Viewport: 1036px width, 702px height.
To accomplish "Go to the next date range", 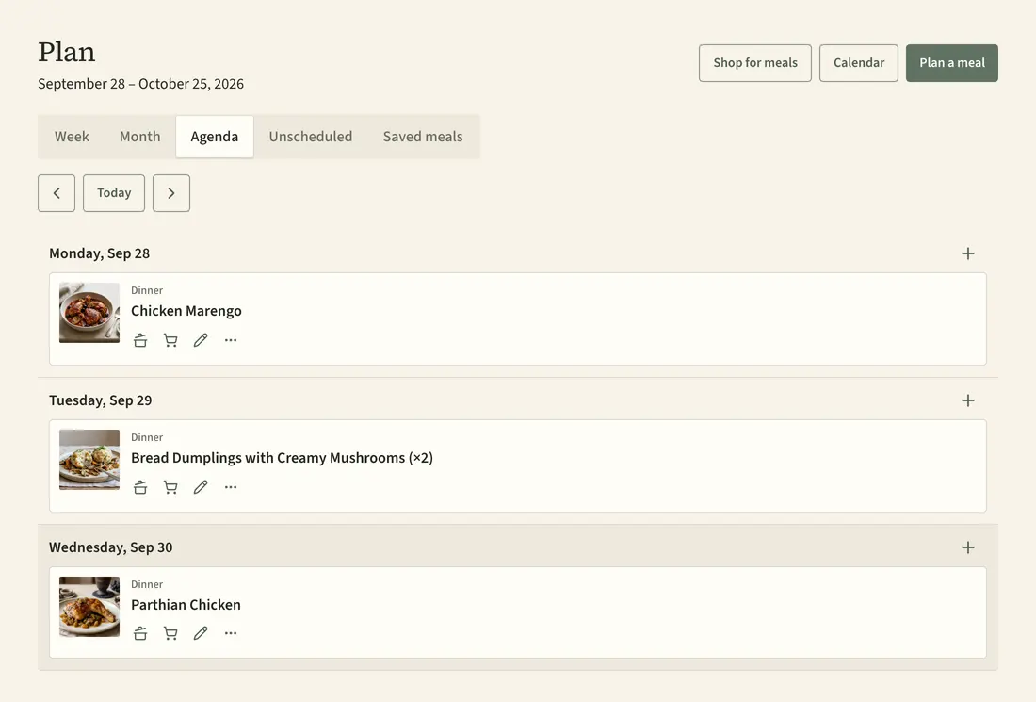I will (x=171, y=193).
